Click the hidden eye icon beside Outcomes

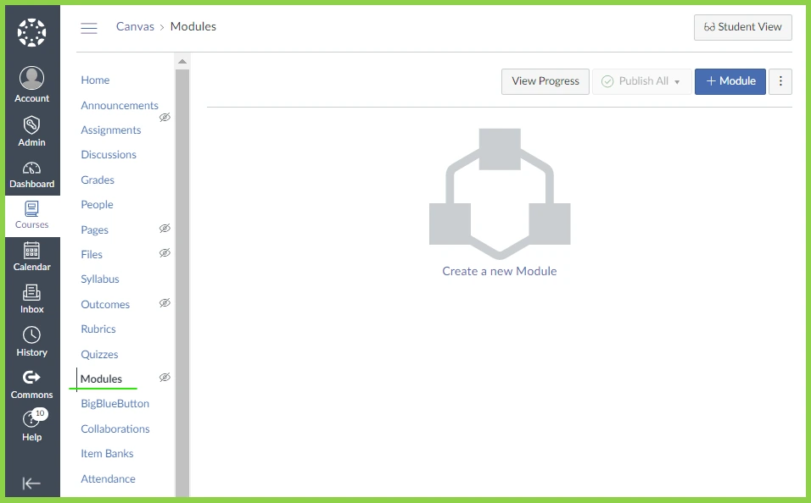click(x=165, y=302)
